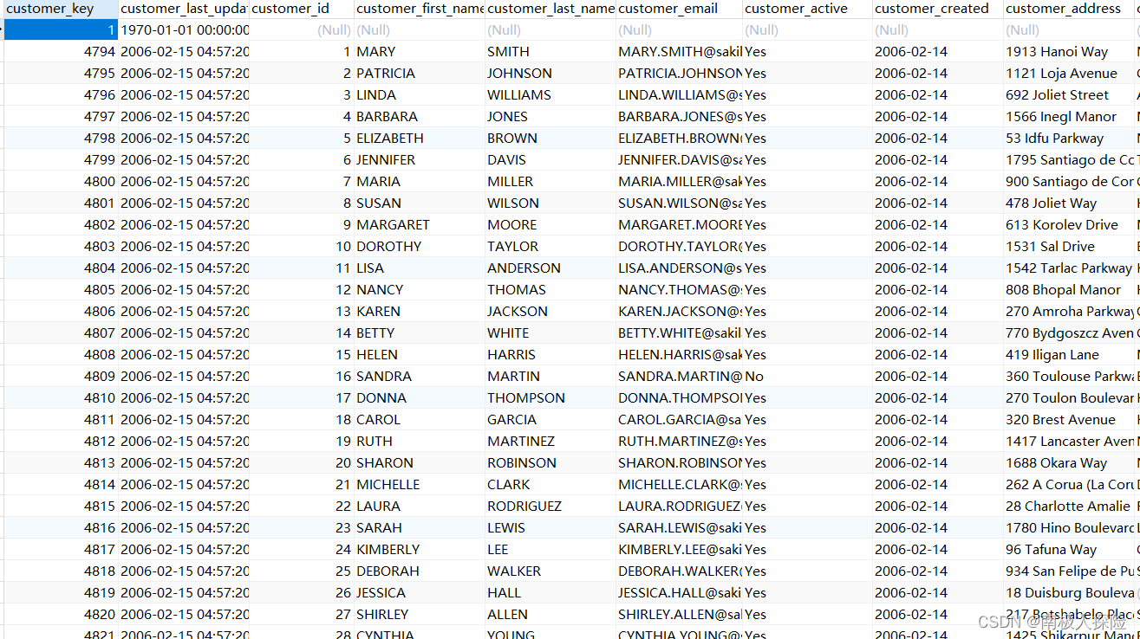
Task: Select the first name cell BARBARA
Action: 420,116
